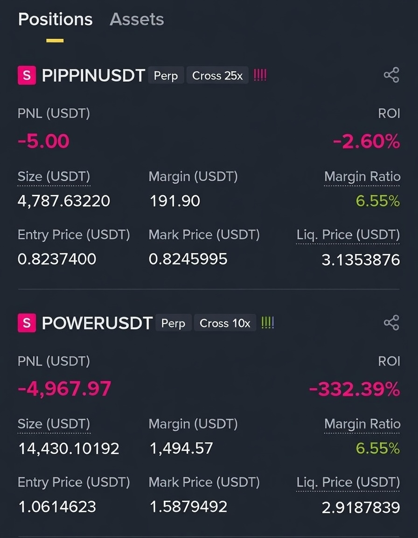Tap the Perp tag next to PIPPINUSDT
Viewport: 418px width, 538px height.
coord(166,76)
